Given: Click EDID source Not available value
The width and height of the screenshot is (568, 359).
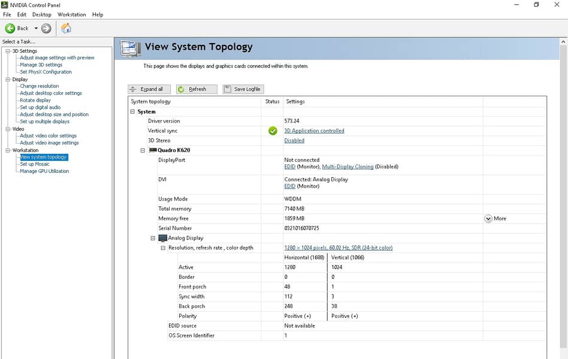Looking at the screenshot, I should pos(300,325).
